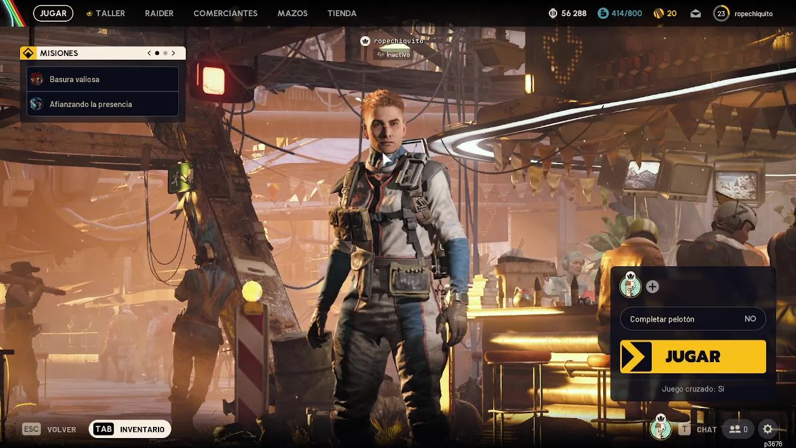Open the settings gear icon
Image resolution: width=796 pixels, height=448 pixels.
click(767, 429)
